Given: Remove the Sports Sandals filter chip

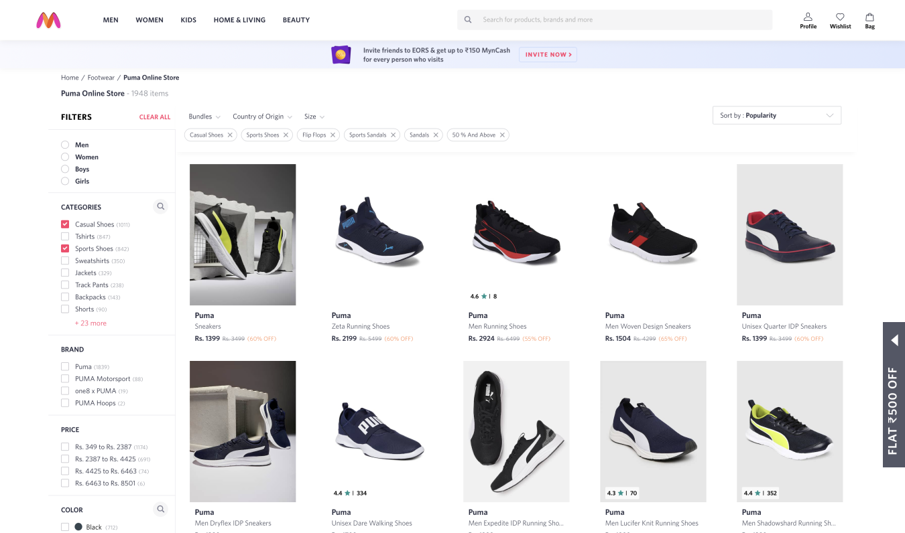Looking at the screenshot, I should point(393,135).
